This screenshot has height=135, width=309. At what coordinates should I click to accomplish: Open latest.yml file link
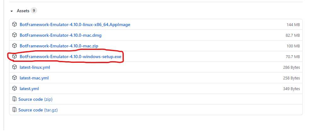(x=29, y=89)
